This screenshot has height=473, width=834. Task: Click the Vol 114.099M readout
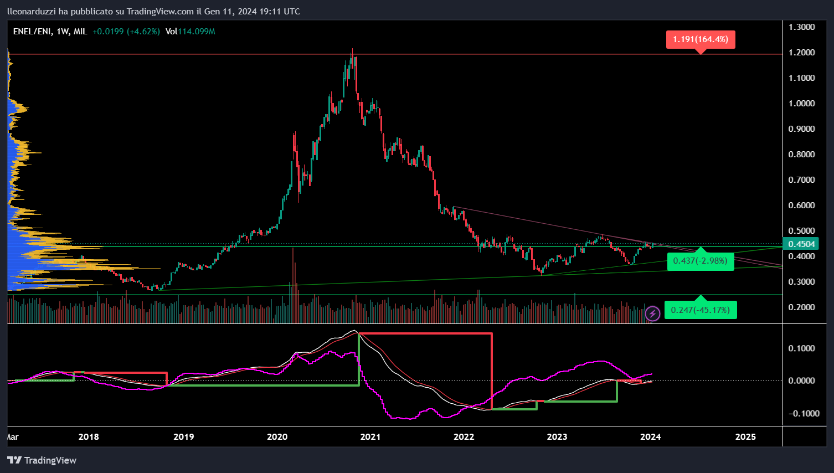point(191,32)
